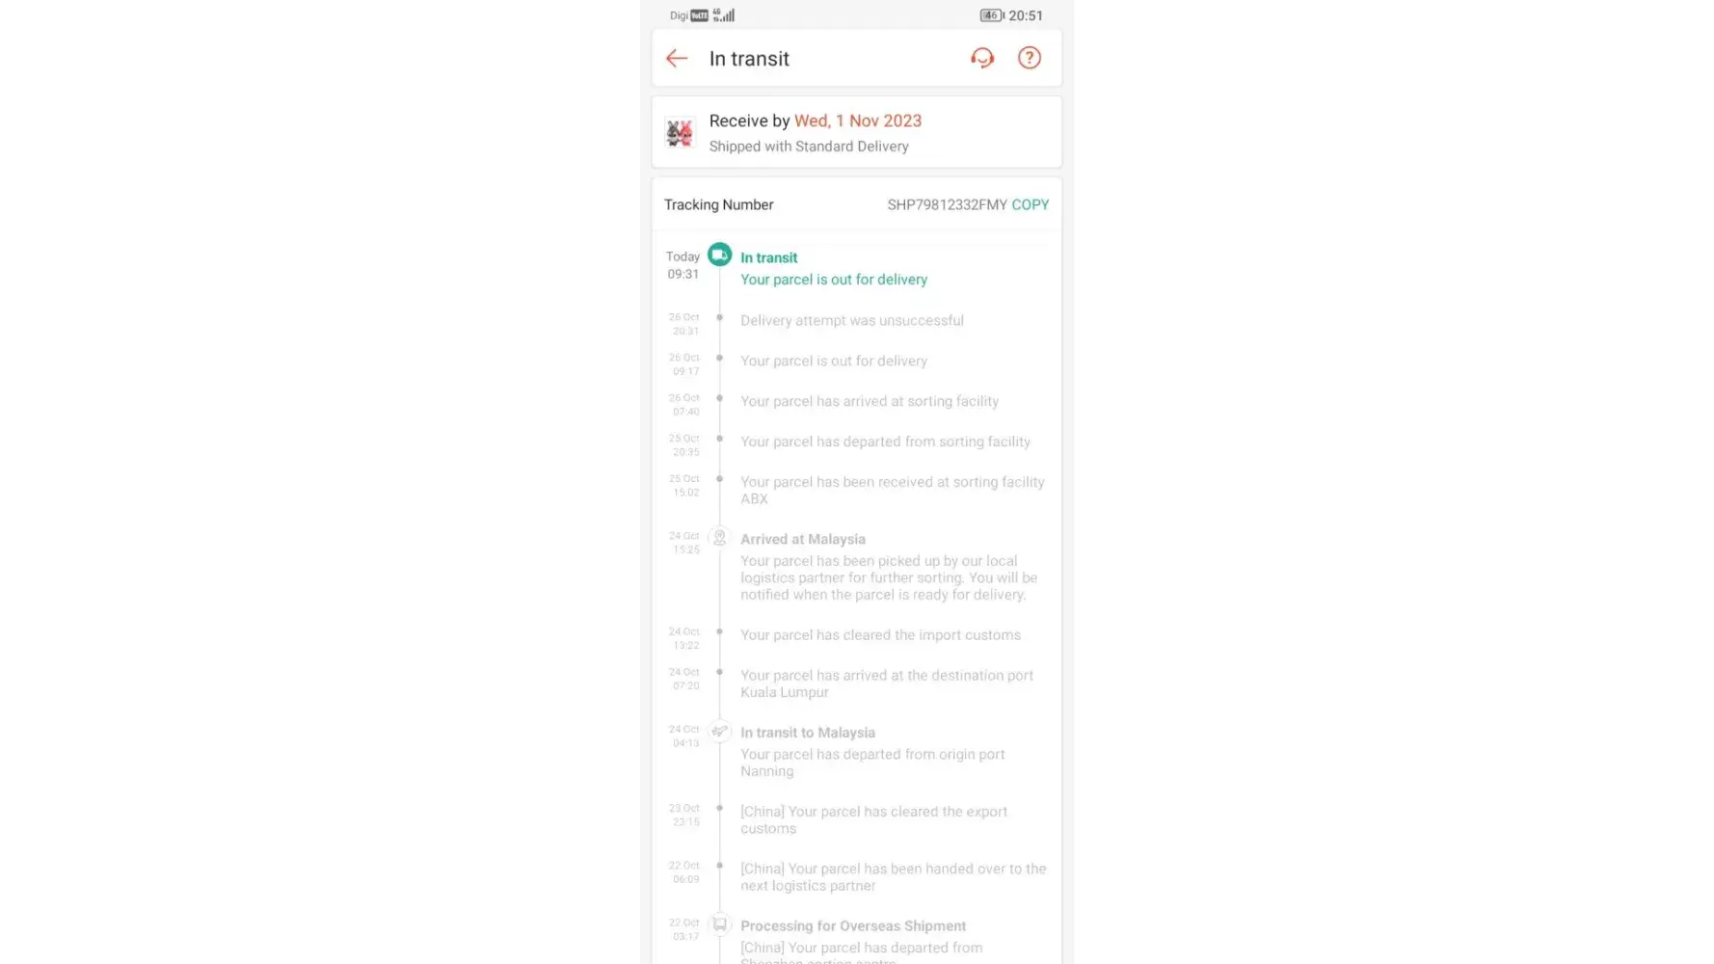Viewport: 1714px width, 964px height.
Task: Tap Receive by Wed, 1 Nov 2023
Action: (816, 120)
